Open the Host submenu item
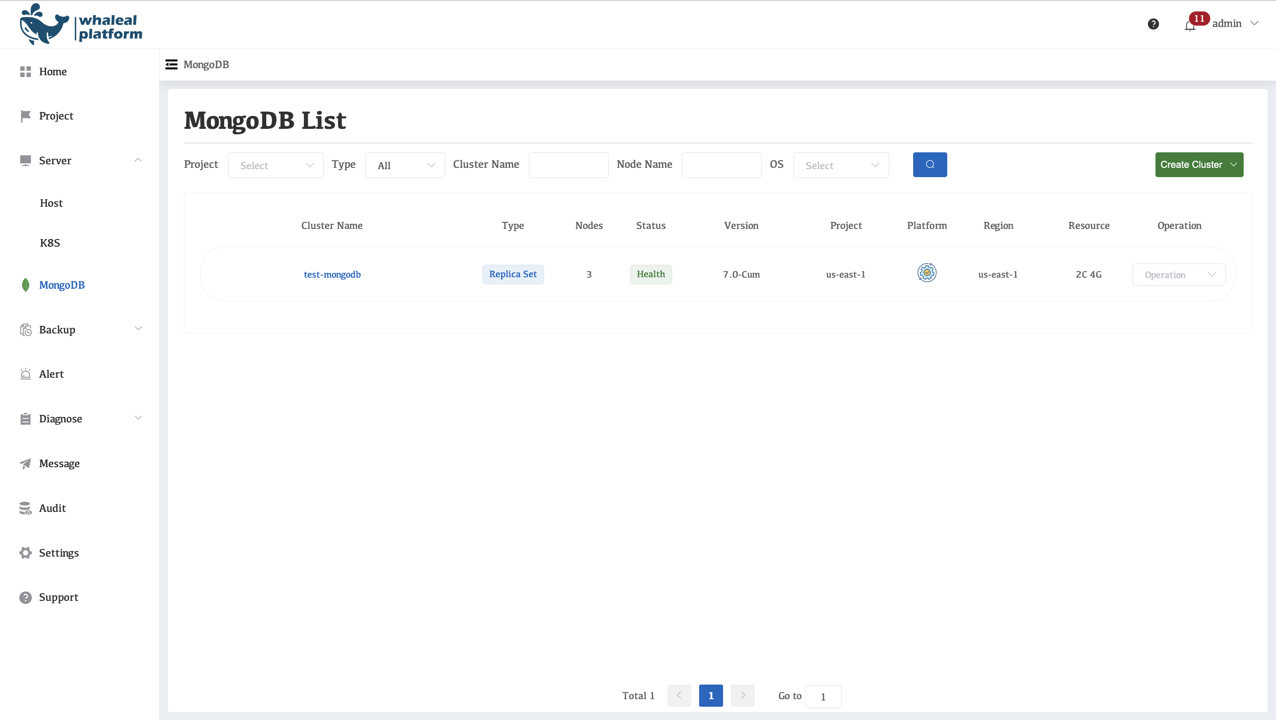 click(x=51, y=203)
